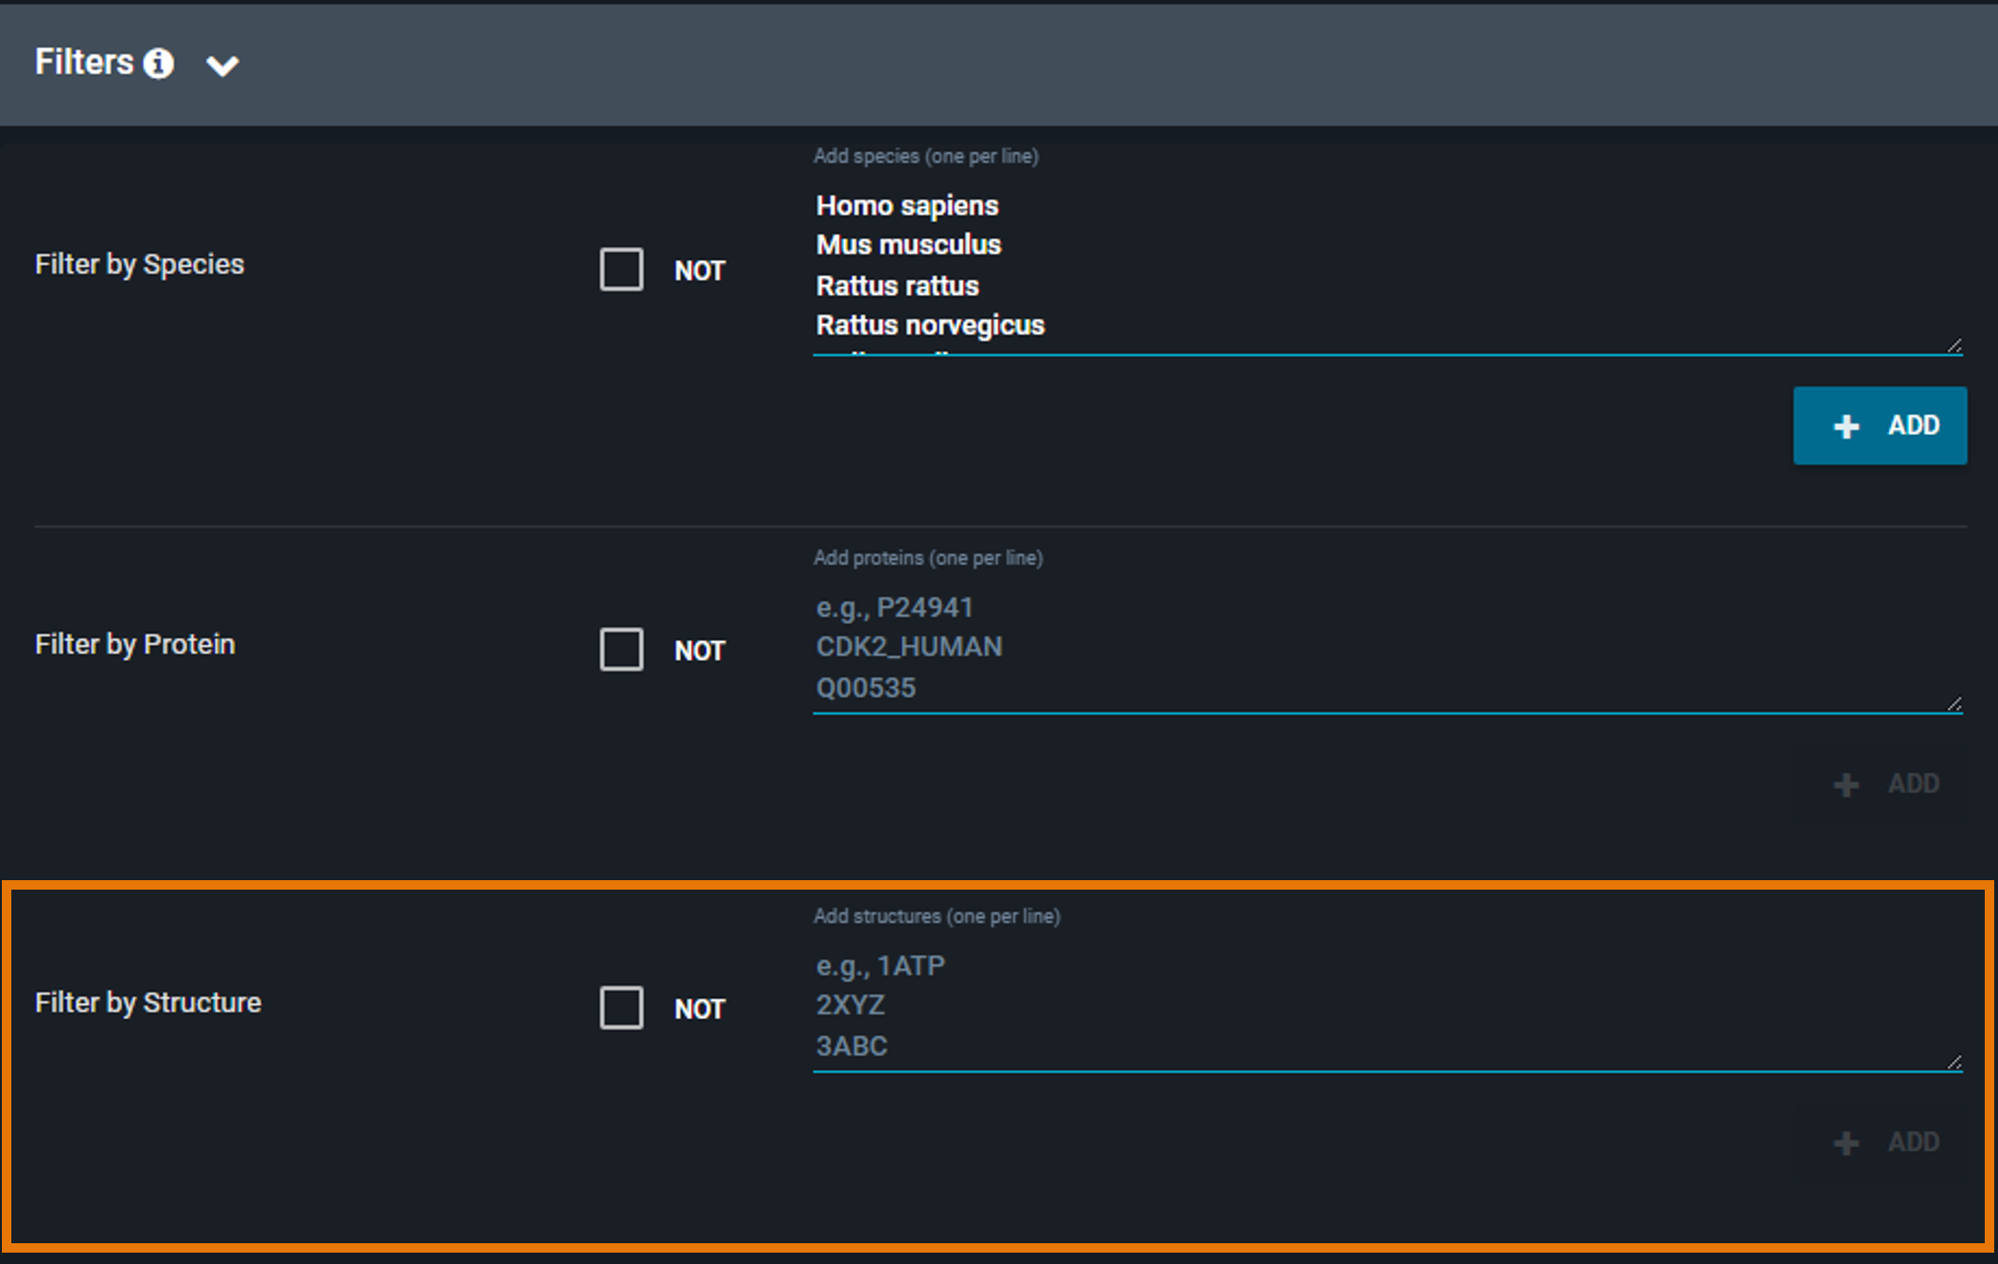Enable NOT checkbox for protein filter

[622, 649]
